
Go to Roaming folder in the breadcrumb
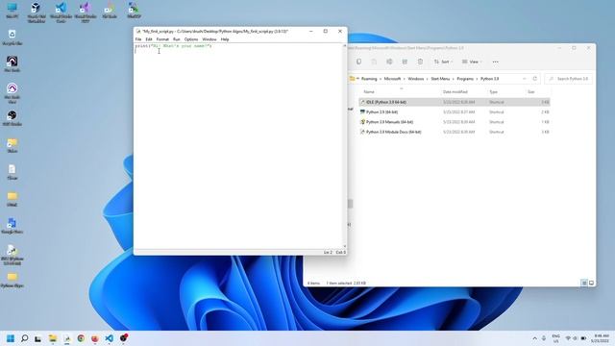[369, 79]
